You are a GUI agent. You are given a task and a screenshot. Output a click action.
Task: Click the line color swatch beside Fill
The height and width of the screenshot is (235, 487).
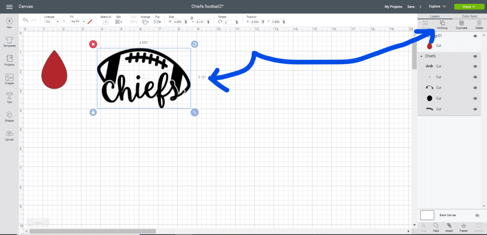coord(89,22)
